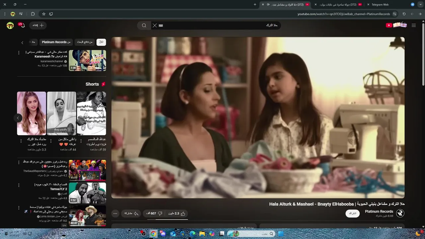
Task: Open options for Karameesh Tv video
Action: 19,53
